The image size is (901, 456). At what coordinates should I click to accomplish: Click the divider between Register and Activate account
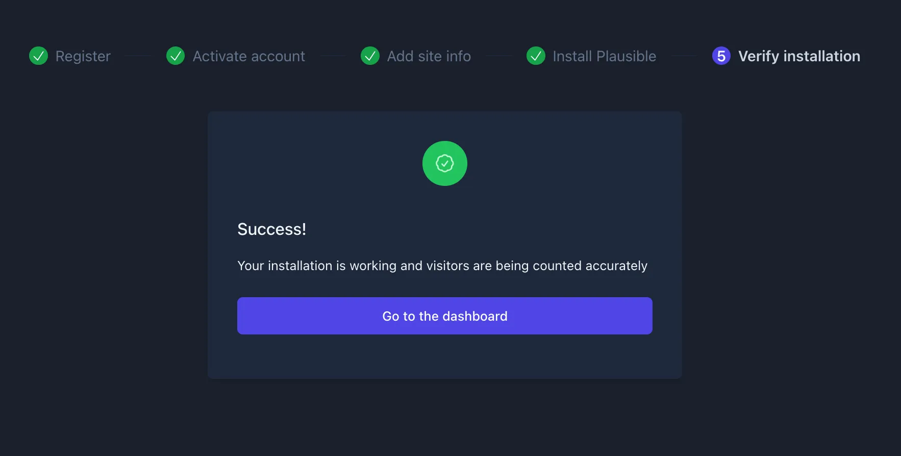[138, 56]
